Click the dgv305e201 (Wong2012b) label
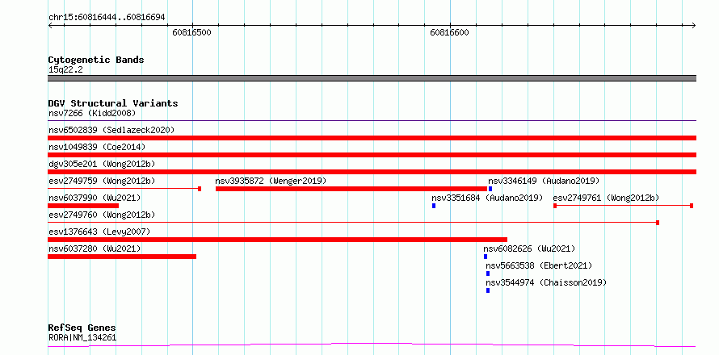 tap(102, 164)
